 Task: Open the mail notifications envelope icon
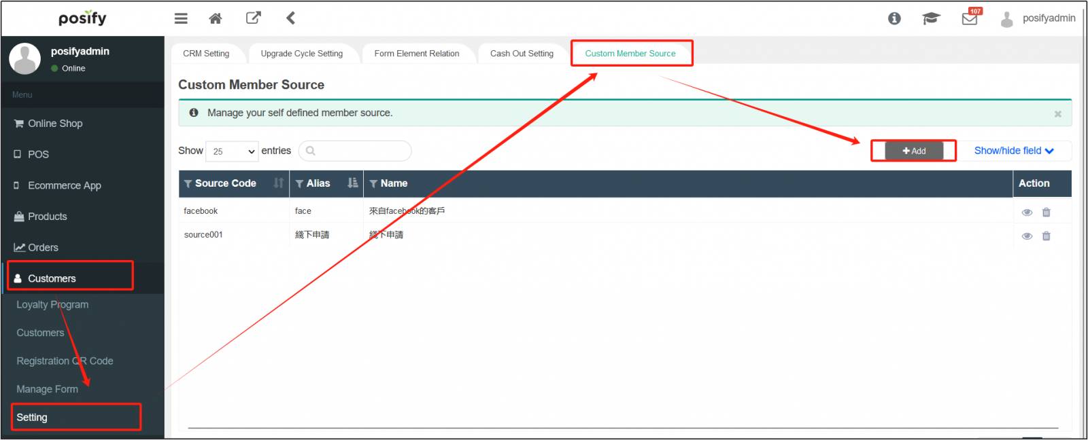[x=970, y=19]
